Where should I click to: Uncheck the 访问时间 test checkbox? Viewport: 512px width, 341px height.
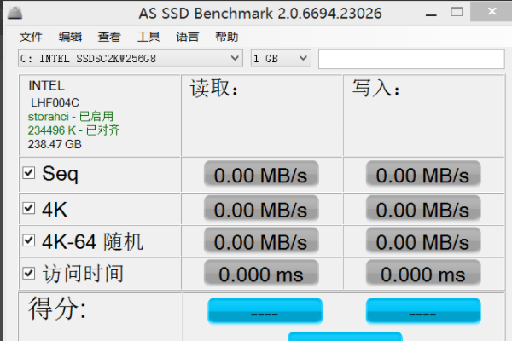tap(29, 273)
